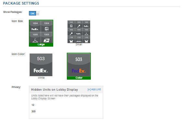Click the White label under the FedEx preview
The height and width of the screenshot is (124, 183).
tap(41, 78)
